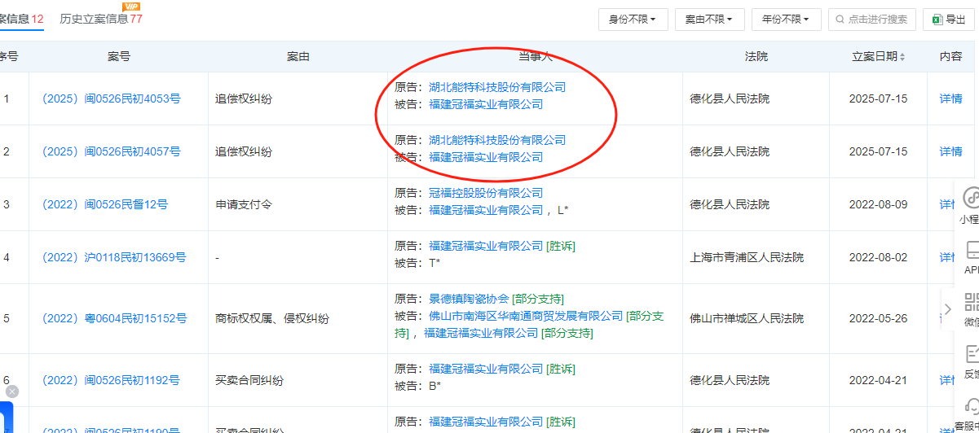Open the 客服 headset sidebar icon

971,405
